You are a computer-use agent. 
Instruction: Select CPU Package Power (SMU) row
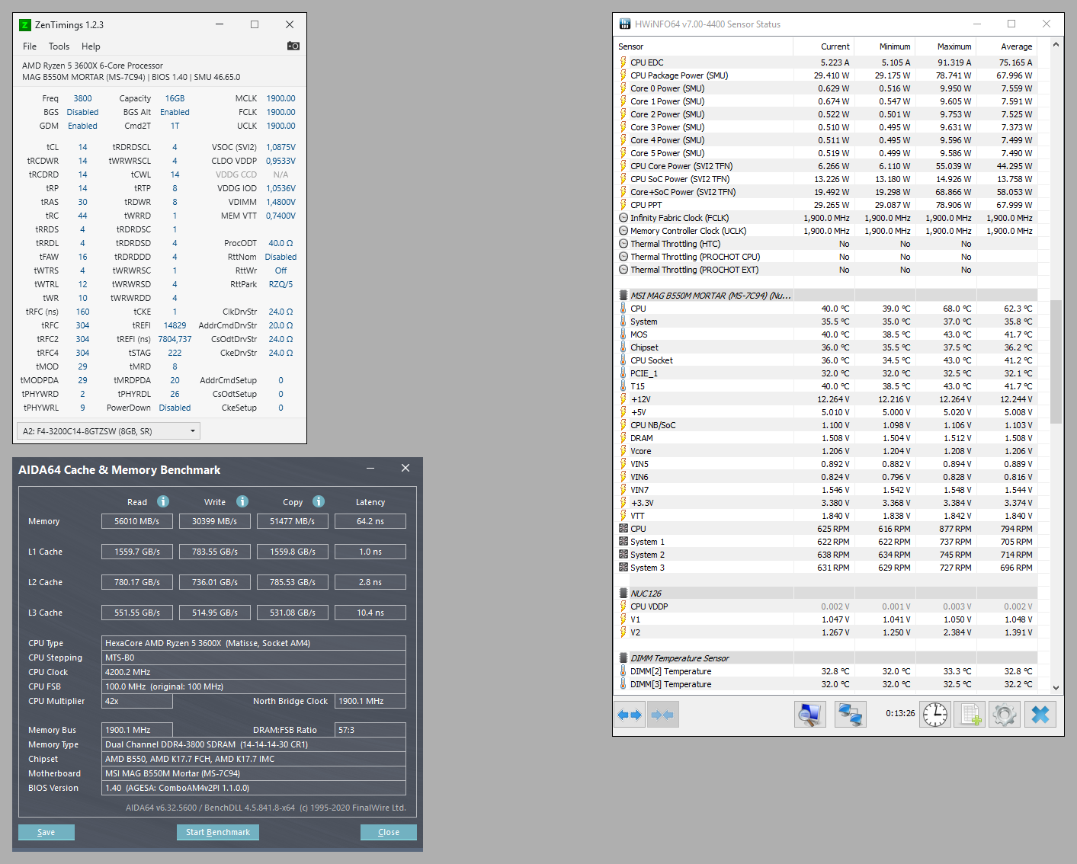pos(826,75)
